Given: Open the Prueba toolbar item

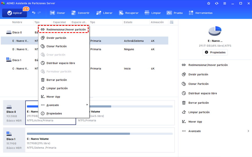Looking at the screenshot, I should click(175, 13).
